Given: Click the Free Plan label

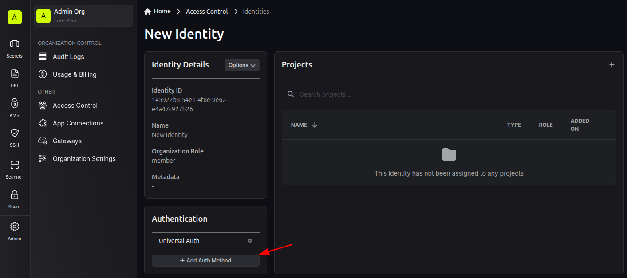Looking at the screenshot, I should 65,20.
